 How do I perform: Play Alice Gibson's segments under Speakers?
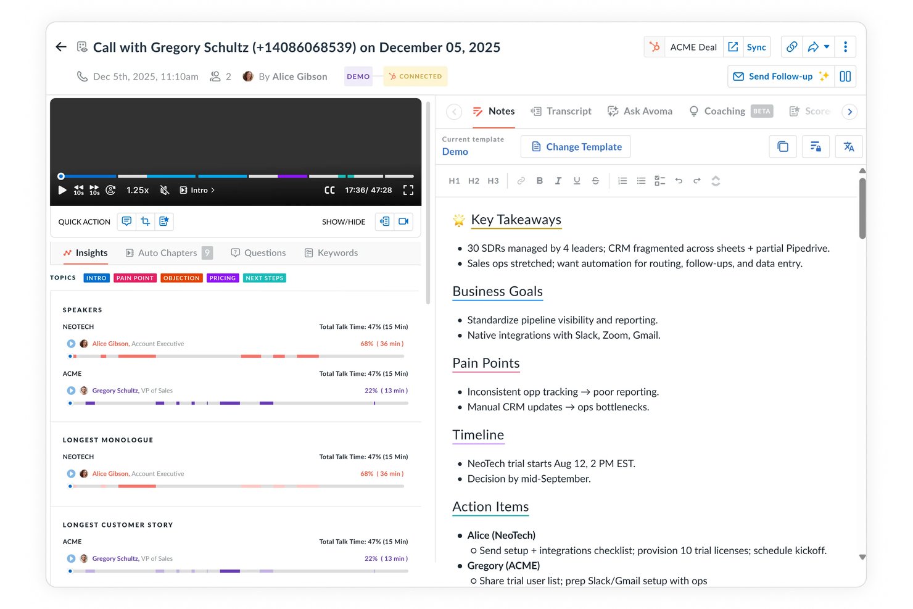[71, 344]
